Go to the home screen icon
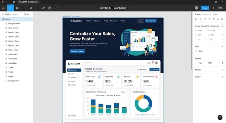 coord(14,2)
